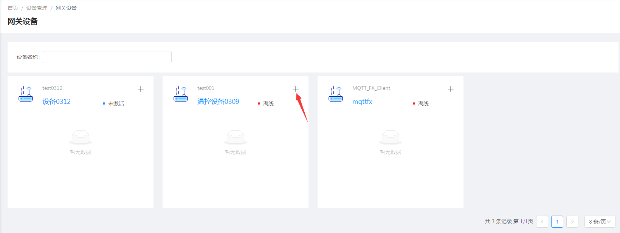Click empty-data inbox icon in test001 card
The width and height of the screenshot is (620, 233).
[x=236, y=137]
